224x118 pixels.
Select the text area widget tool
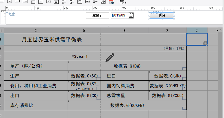pyautogui.click(x=56, y=2)
